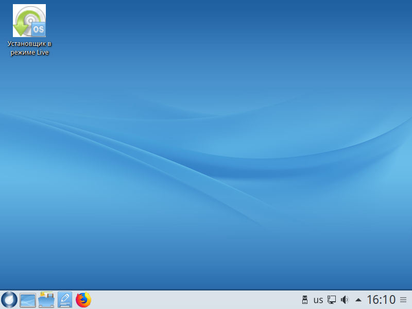Screen dimensions: 412x309
Task: Select the Live installer desktop icon
Action: [29, 21]
